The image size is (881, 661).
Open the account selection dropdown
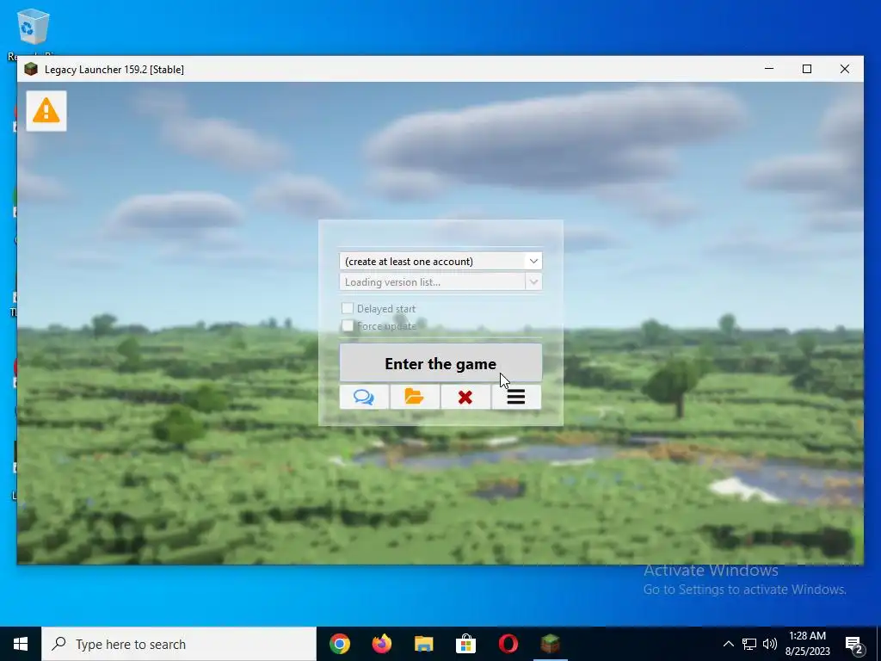click(440, 261)
